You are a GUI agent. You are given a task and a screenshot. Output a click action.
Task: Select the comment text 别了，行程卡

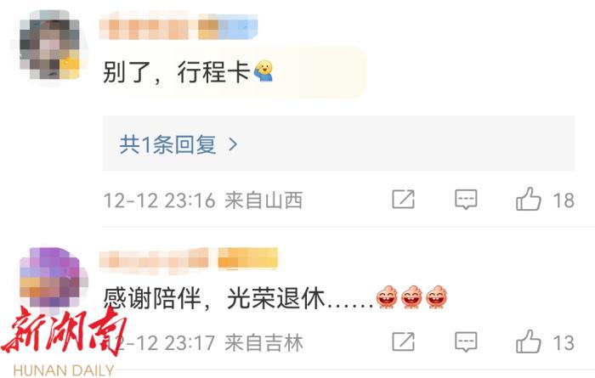coord(176,71)
